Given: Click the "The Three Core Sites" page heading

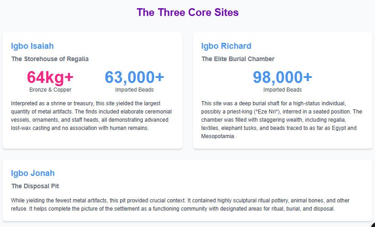Looking at the screenshot, I should 187,12.
